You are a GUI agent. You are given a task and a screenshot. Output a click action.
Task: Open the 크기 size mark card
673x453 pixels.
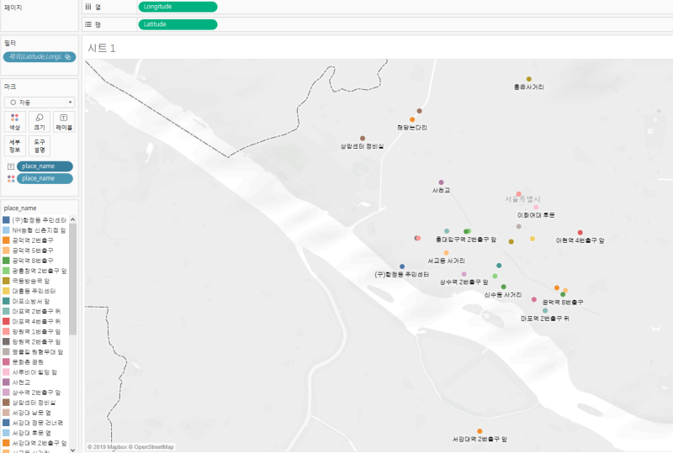pos(40,122)
